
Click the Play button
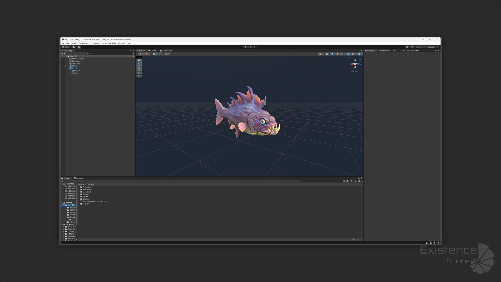click(245, 47)
